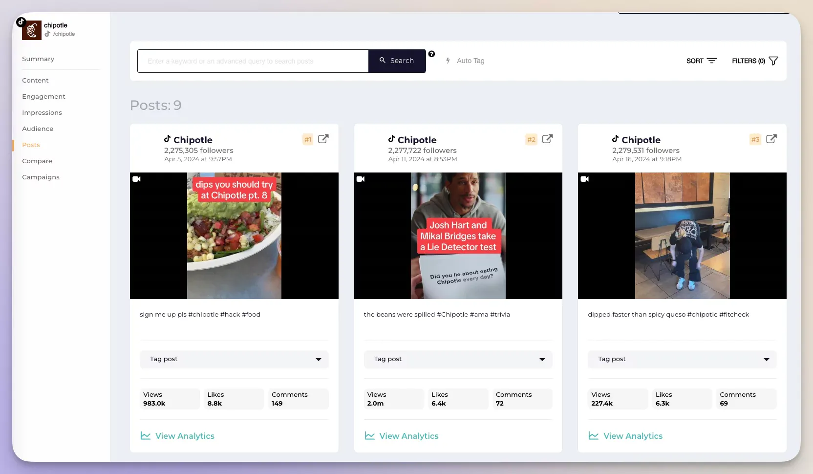Open the Audience section
Viewport: 813px width, 474px height.
tap(38, 129)
